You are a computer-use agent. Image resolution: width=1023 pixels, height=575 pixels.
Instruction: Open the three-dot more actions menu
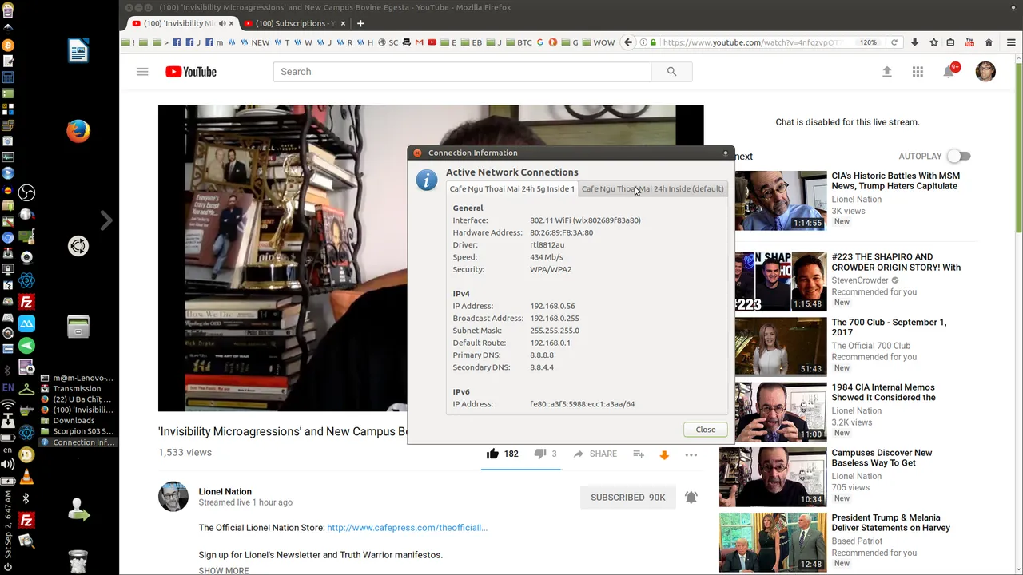coord(691,454)
